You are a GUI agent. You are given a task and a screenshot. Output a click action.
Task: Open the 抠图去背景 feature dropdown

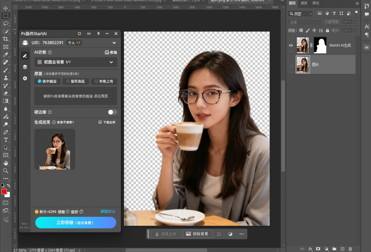coord(75,62)
